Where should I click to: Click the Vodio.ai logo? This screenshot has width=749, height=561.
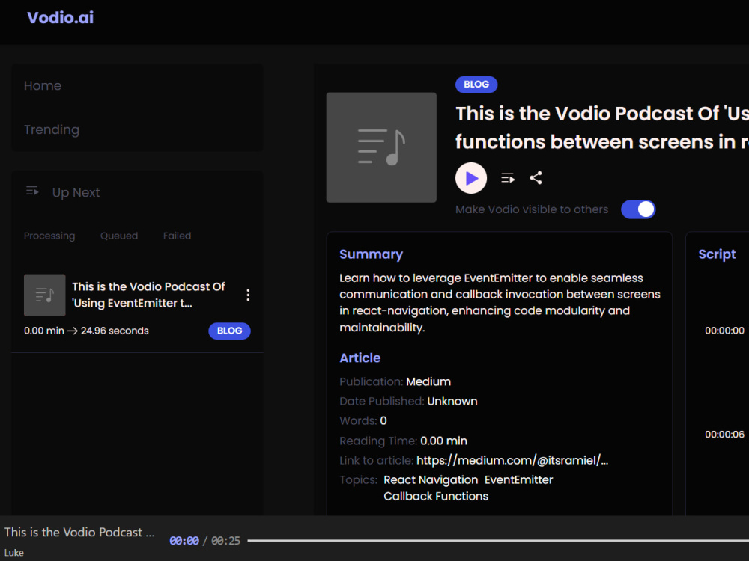[60, 18]
